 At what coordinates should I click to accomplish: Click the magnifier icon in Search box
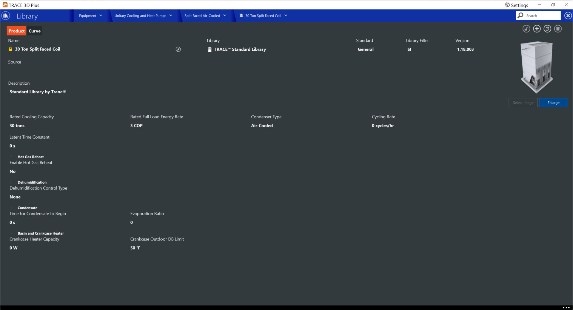pos(521,15)
